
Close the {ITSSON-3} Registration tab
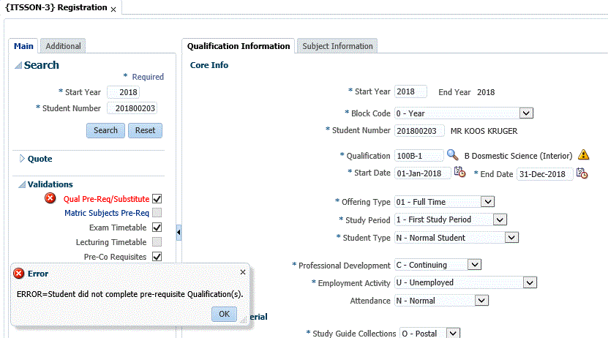click(x=113, y=10)
